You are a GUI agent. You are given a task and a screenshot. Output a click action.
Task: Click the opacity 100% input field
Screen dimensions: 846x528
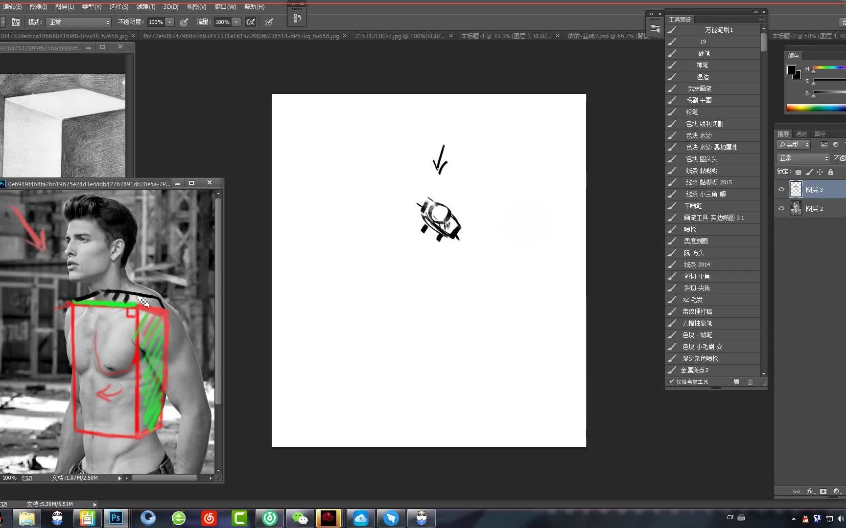click(x=156, y=22)
